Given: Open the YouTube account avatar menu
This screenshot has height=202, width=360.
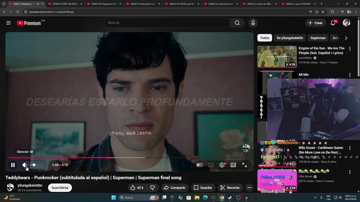Looking at the screenshot, I should [x=346, y=23].
